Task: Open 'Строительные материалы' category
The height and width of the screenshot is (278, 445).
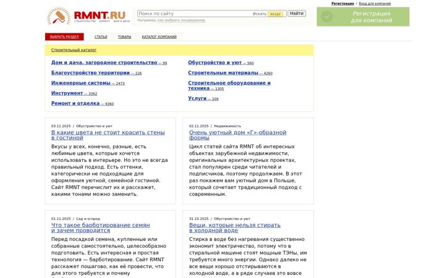Action: coord(230,73)
